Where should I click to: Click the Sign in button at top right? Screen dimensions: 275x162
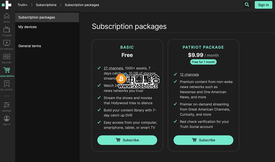pos(263,5)
